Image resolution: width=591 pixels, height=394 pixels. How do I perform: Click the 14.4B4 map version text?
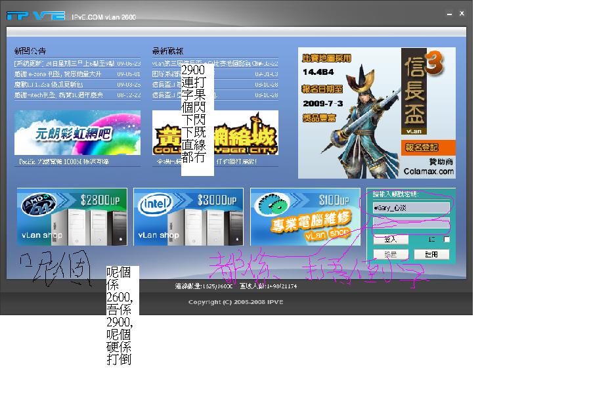[318, 72]
